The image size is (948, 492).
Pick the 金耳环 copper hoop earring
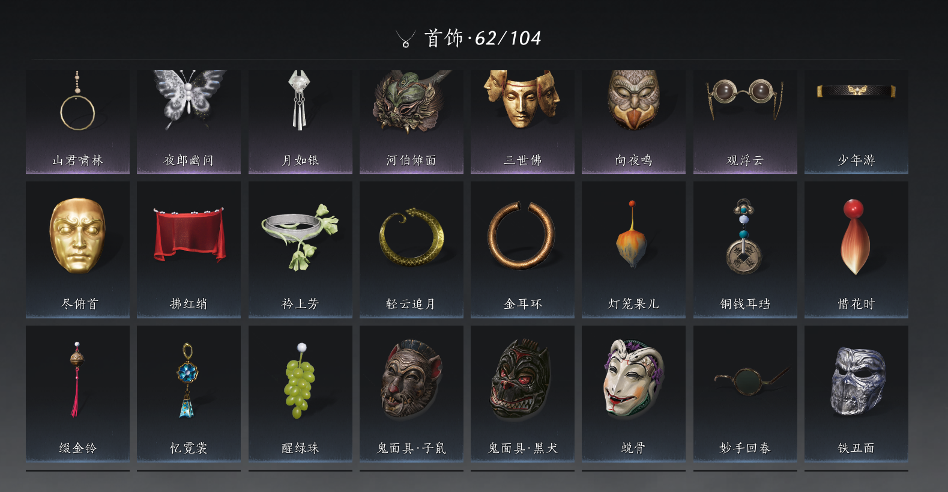(x=522, y=250)
